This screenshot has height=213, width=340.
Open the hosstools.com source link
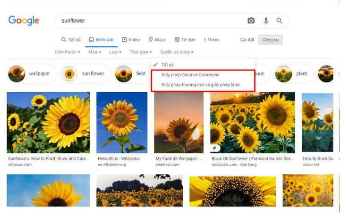click(224, 165)
